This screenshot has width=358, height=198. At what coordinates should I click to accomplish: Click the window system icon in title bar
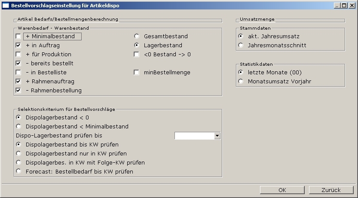[6, 6]
